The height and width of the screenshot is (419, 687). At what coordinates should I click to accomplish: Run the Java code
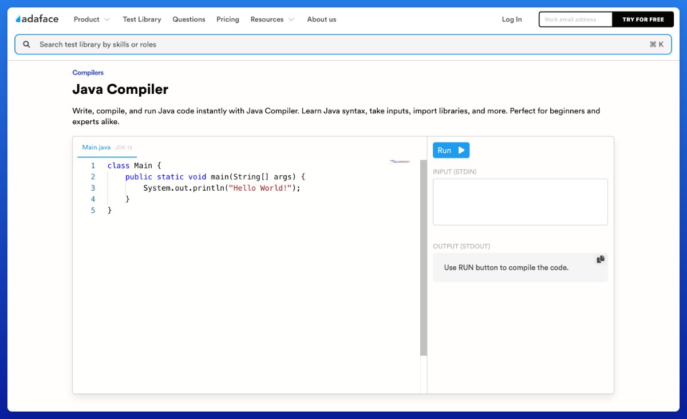[x=451, y=150]
